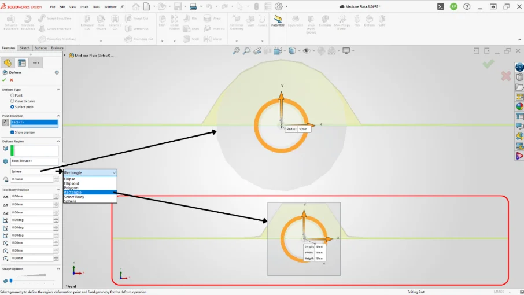
Task: Switch to the Evaluate tab
Action: pos(57,48)
